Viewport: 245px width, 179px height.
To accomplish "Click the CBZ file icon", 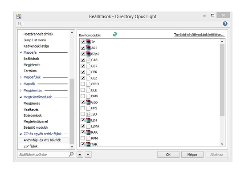I will (x=89, y=78).
